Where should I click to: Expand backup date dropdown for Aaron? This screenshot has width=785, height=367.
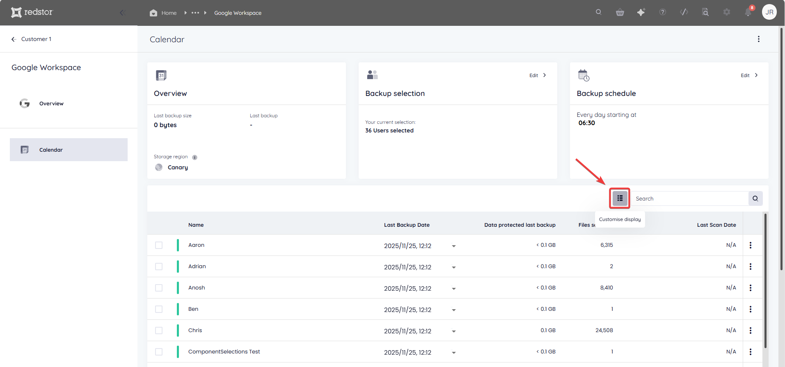coord(454,246)
